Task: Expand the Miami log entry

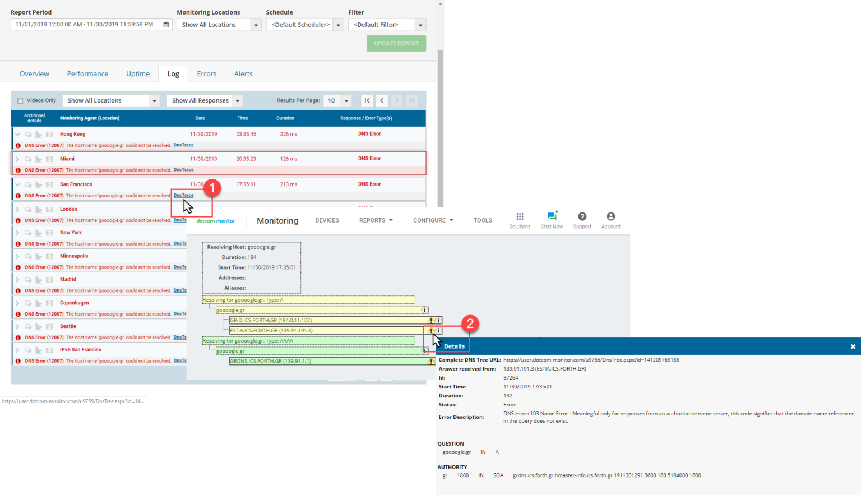Action: coord(18,159)
